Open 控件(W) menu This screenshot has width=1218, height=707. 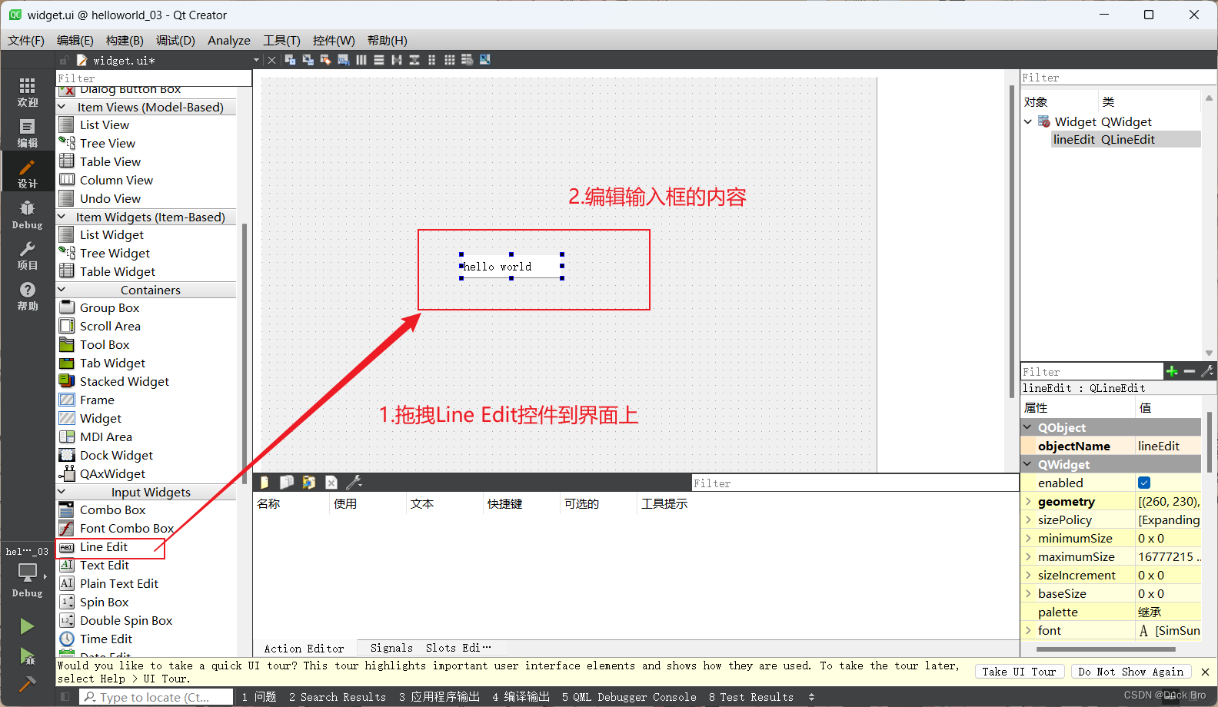(334, 40)
